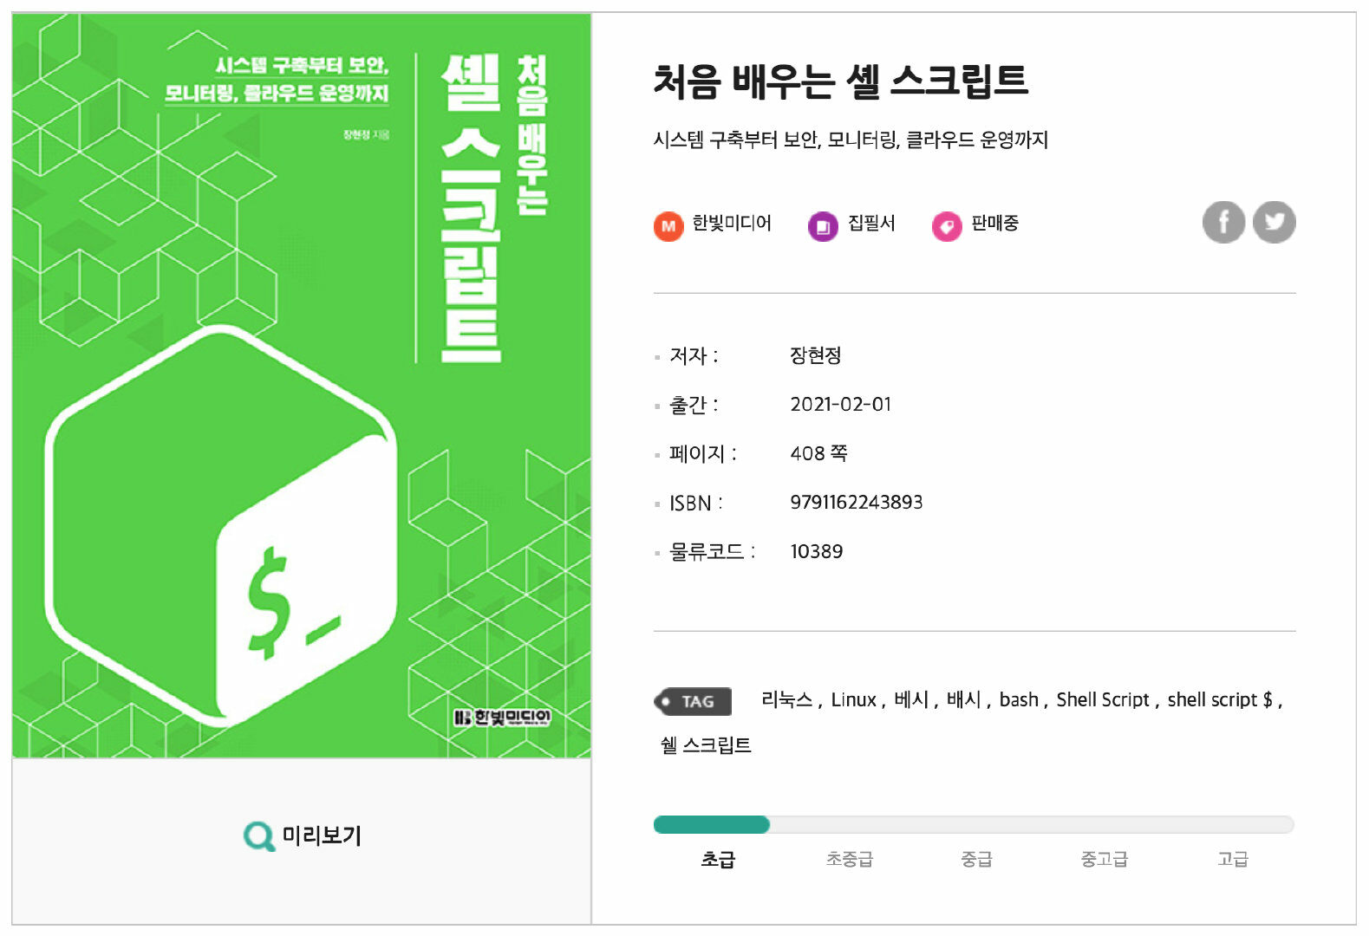Click the Shell Script tag
Screen dimensions: 1369x936
coord(1102,700)
